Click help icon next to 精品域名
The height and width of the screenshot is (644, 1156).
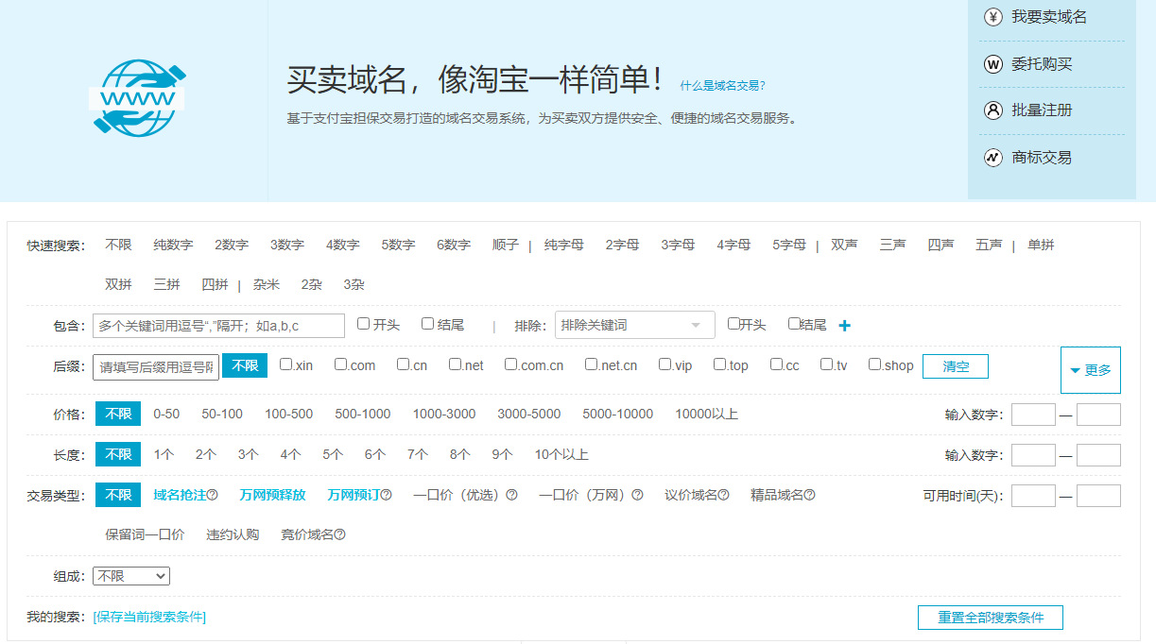click(809, 495)
